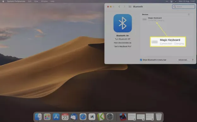Click the Devices list header
This screenshot has height=122, width=197.
click(145, 14)
